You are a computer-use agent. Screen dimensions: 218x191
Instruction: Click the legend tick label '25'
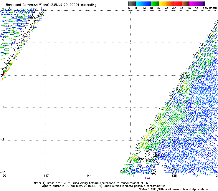[x=166, y=8]
